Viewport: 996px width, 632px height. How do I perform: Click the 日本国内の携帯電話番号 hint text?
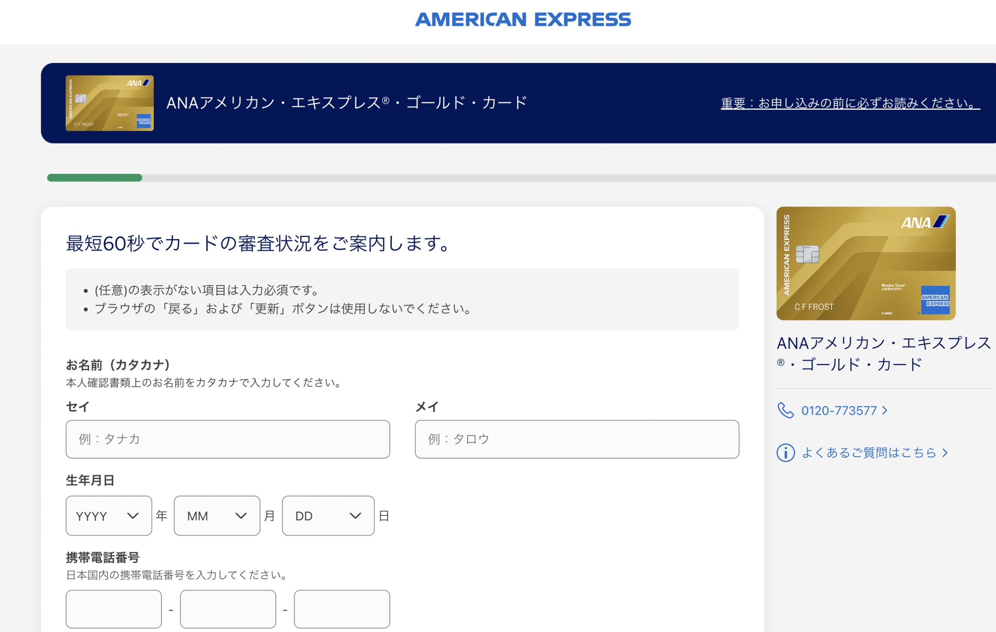[177, 575]
